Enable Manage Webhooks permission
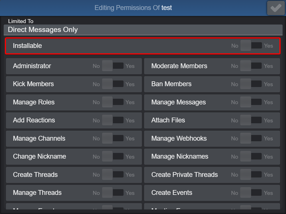 (251, 138)
